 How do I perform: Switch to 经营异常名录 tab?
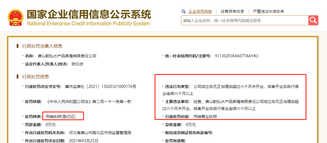coord(232,12)
